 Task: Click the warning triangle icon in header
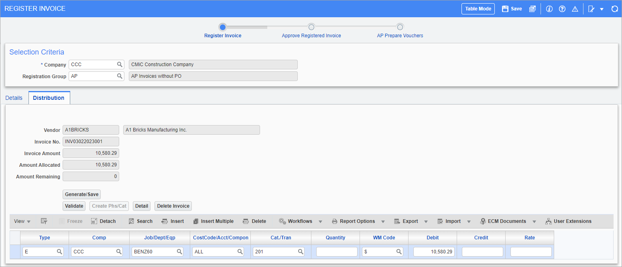coord(575,8)
